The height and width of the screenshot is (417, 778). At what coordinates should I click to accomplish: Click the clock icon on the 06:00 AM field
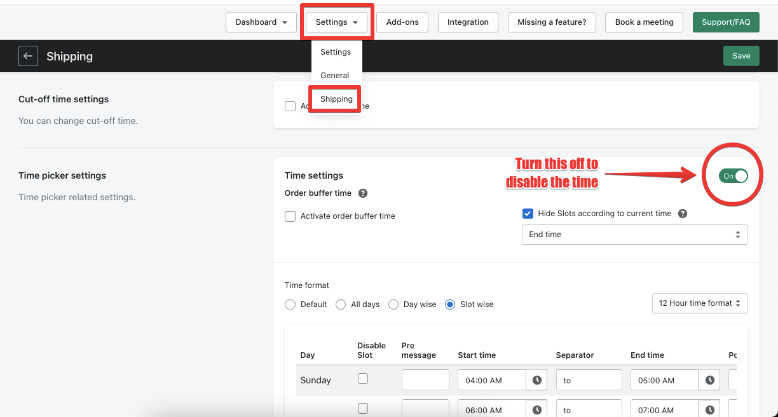536,409
